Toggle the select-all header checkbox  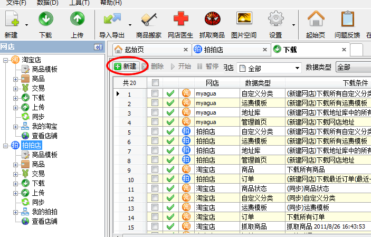(x=155, y=83)
